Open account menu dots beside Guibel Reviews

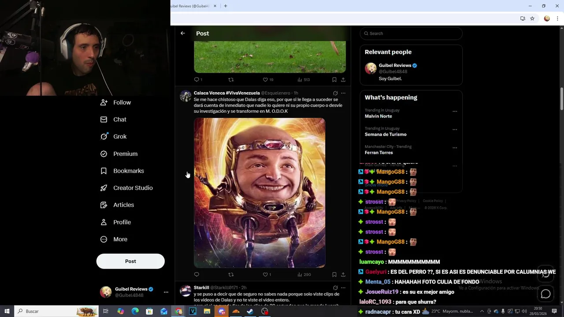pyautogui.click(x=166, y=292)
